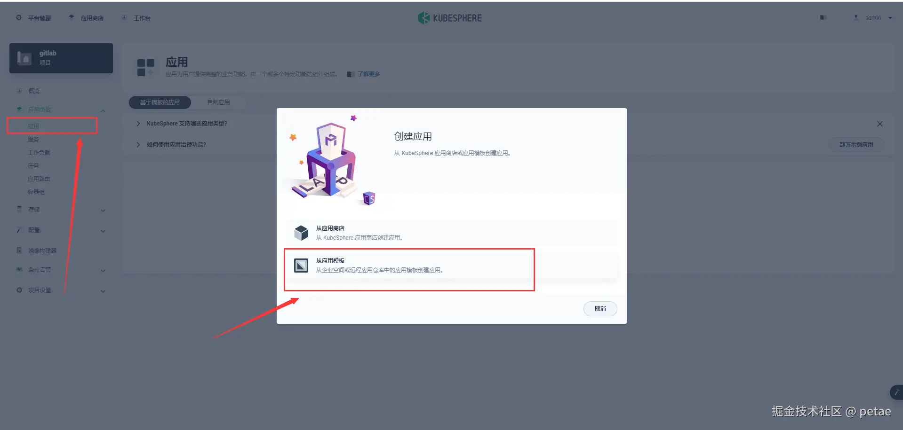This screenshot has height=430, width=903.
Task: Click the 配置 sidebar icon
Action: 19,230
